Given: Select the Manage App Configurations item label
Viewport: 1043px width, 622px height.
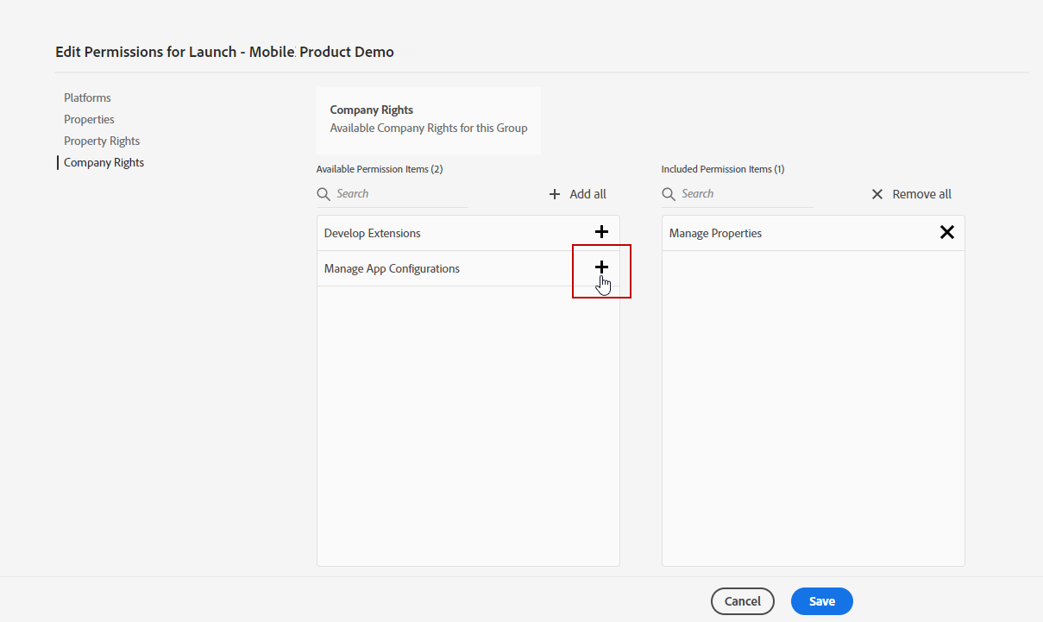Looking at the screenshot, I should coord(392,268).
